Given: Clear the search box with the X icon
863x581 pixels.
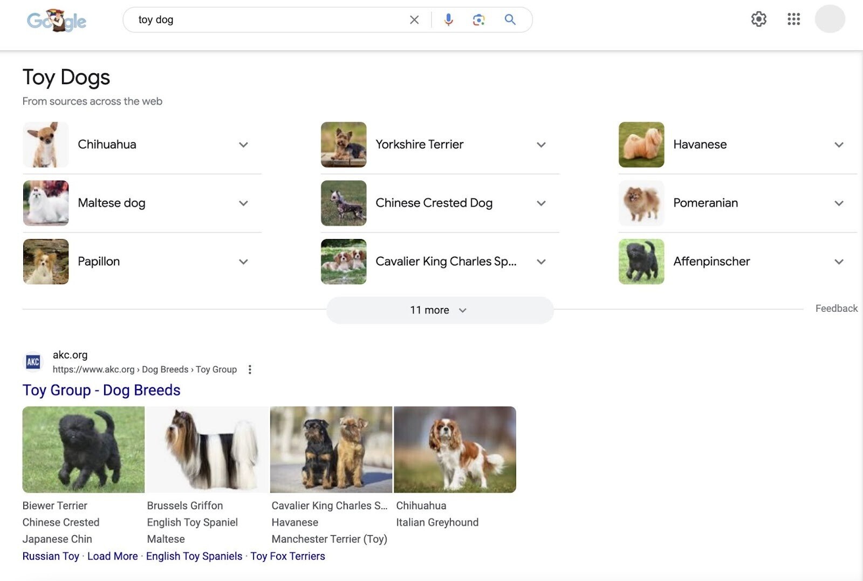Looking at the screenshot, I should (x=414, y=19).
